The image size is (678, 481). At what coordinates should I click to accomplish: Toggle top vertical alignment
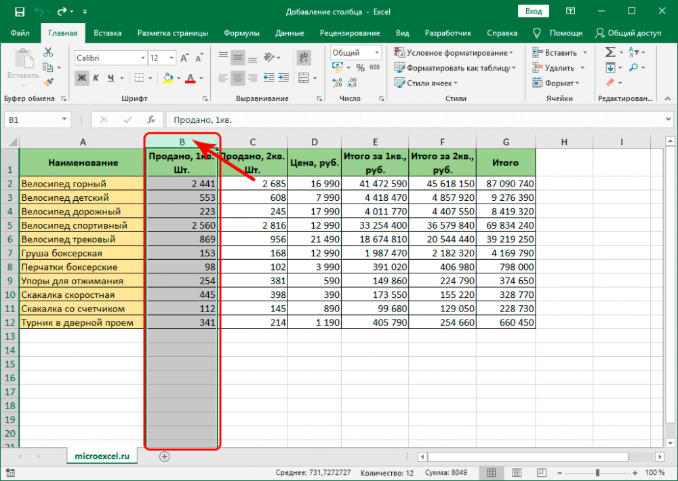click(x=223, y=57)
